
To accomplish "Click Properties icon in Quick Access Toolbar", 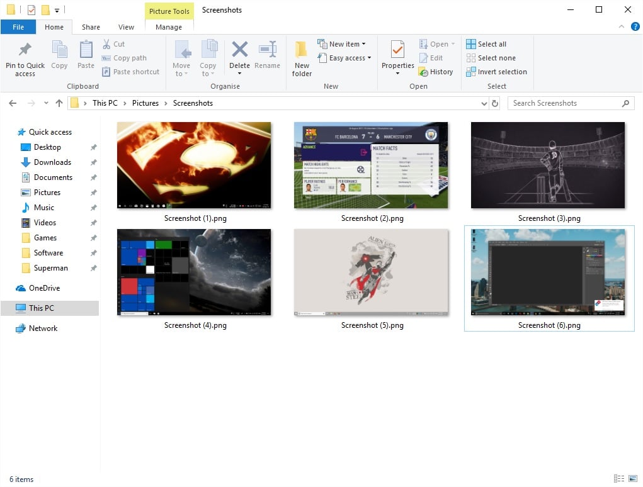I will tap(31, 9).
